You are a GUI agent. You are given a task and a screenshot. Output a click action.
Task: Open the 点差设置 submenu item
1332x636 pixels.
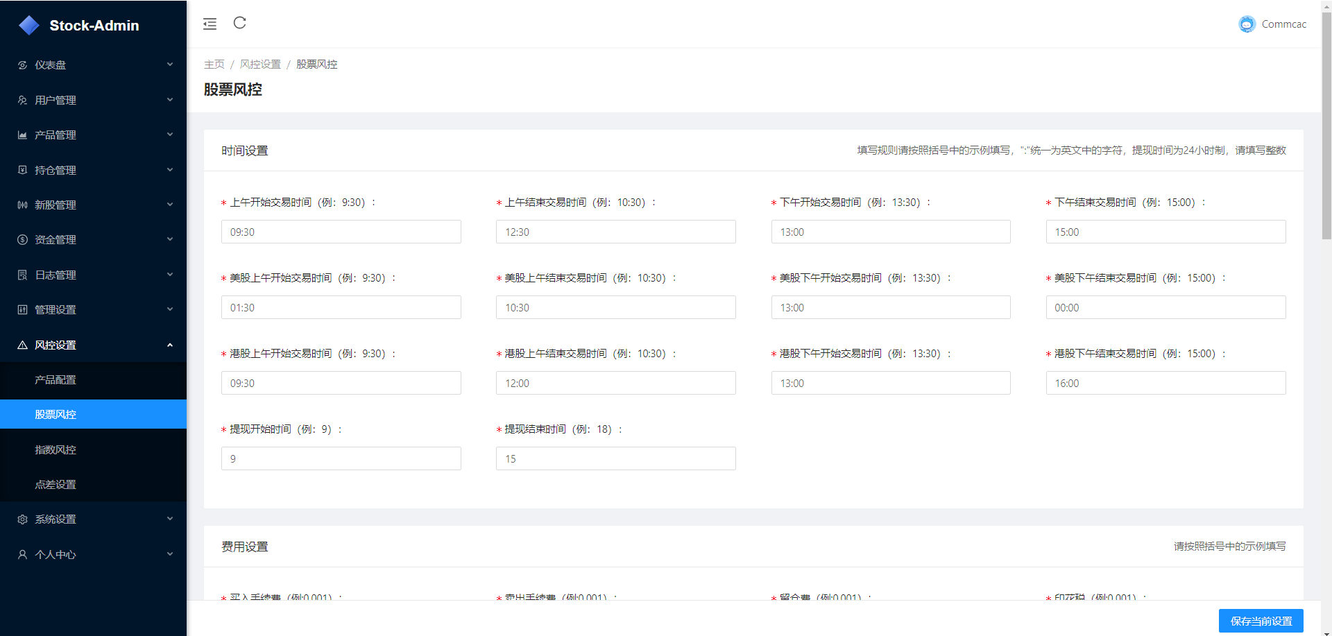click(55, 485)
